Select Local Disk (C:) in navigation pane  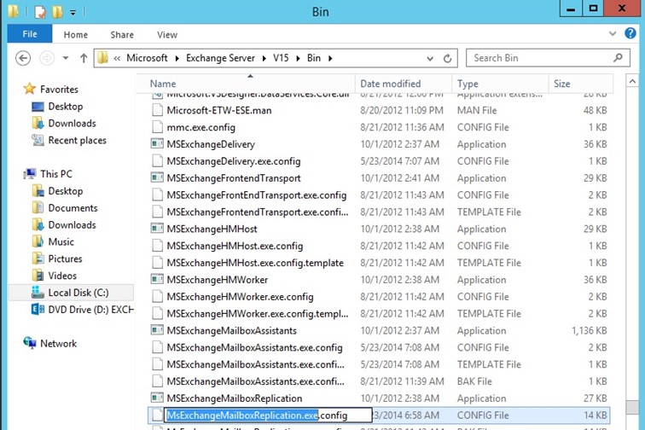click(78, 293)
